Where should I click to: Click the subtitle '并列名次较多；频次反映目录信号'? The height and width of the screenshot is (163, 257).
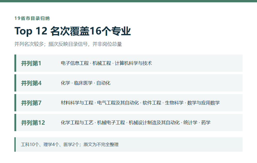pos(68,44)
